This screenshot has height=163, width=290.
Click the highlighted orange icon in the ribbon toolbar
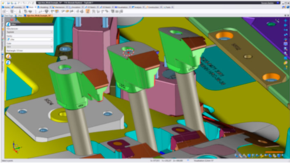pyautogui.click(x=88, y=11)
